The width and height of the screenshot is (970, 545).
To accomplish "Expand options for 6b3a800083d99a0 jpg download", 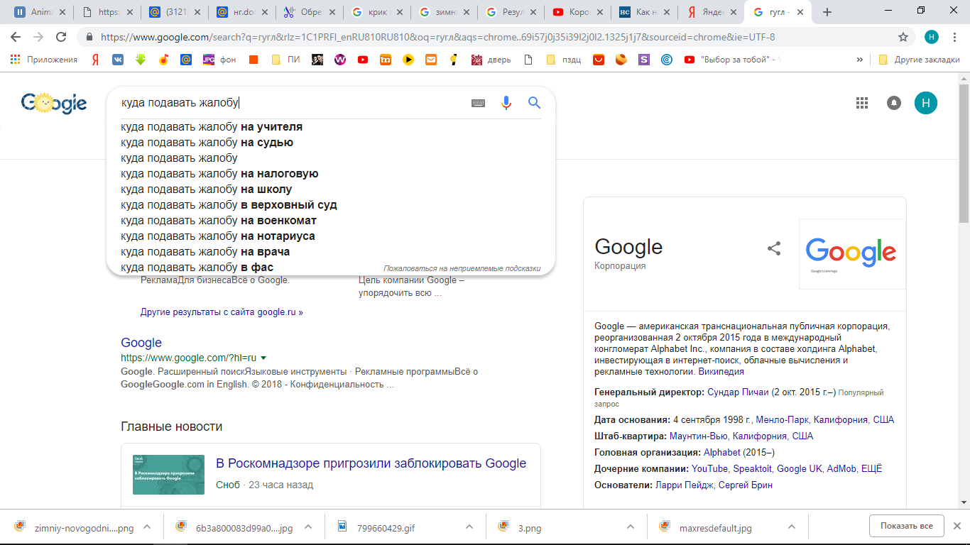I will point(307,527).
